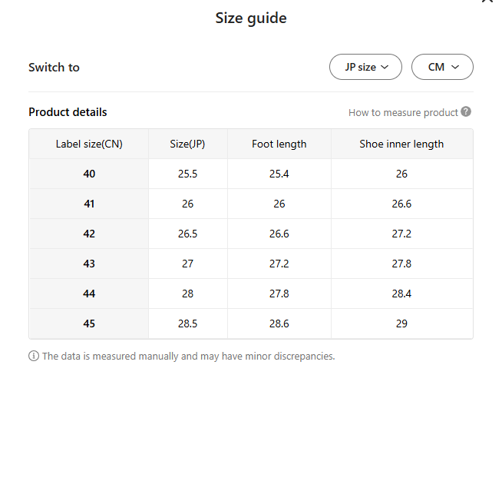Select the label size 40 row
The width and height of the screenshot is (502, 501).
point(89,174)
